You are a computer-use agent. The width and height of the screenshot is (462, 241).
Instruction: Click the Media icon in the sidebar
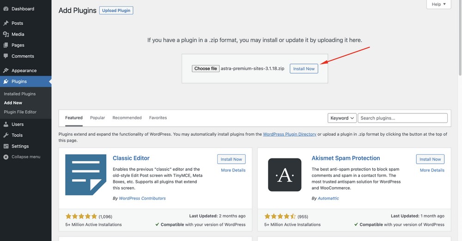tap(6, 34)
